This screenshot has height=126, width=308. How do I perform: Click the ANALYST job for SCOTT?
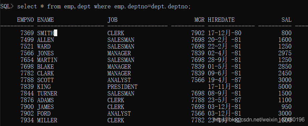tap(119, 80)
